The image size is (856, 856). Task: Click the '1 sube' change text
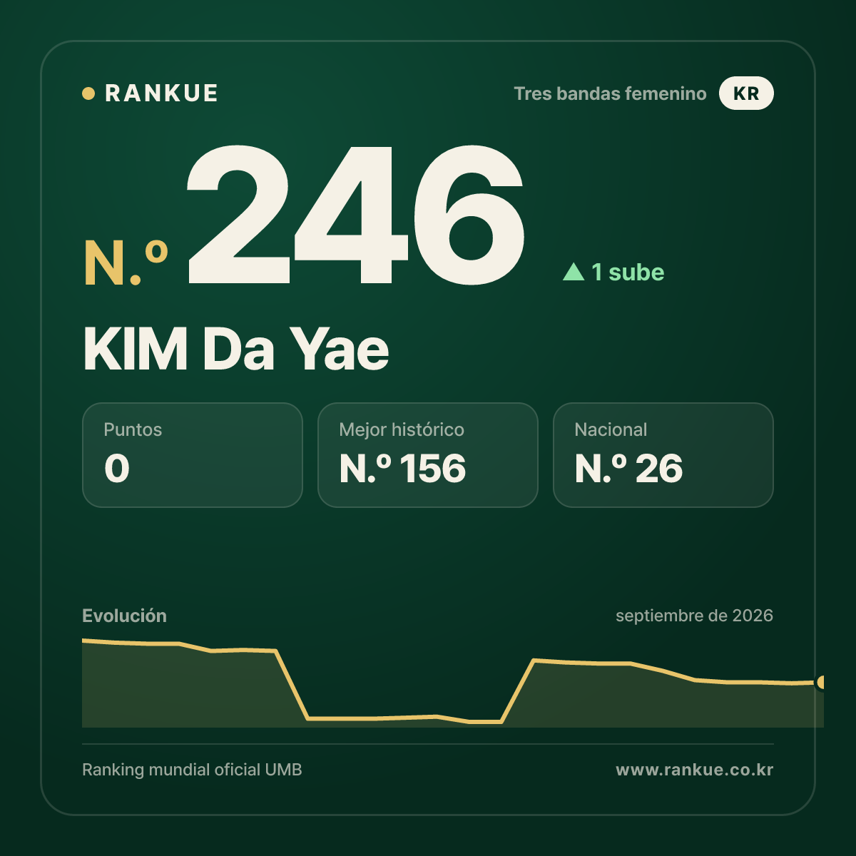point(628,272)
